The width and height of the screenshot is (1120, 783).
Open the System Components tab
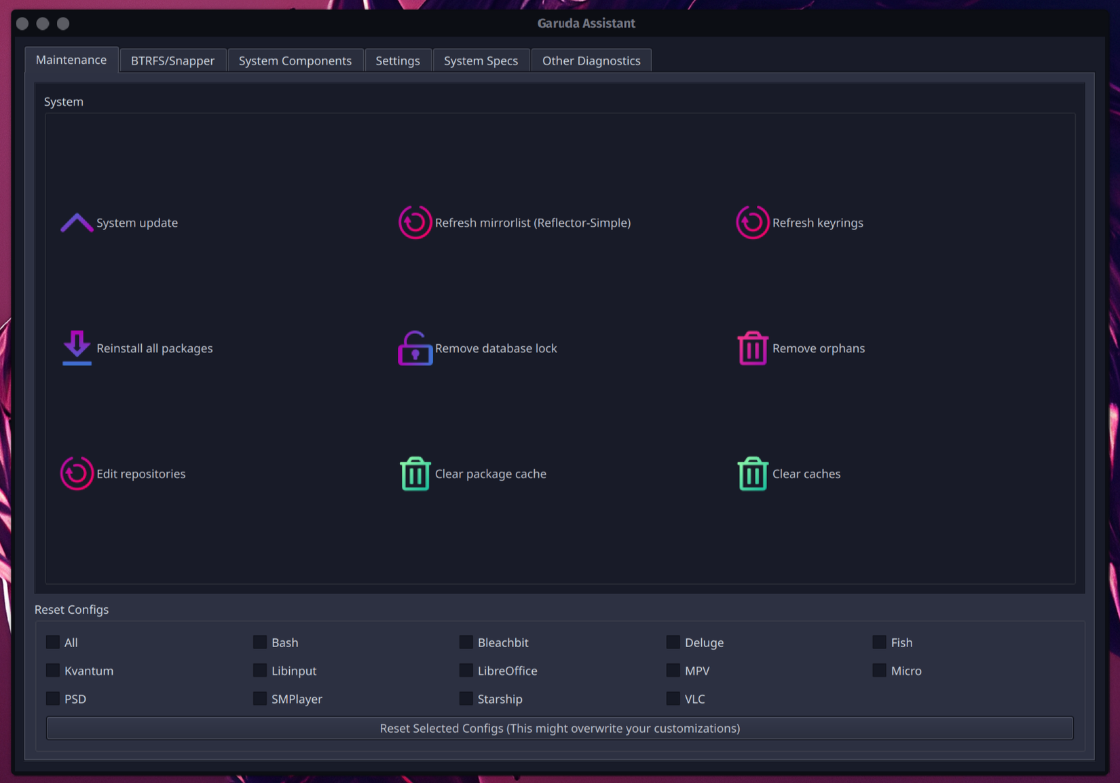(295, 60)
